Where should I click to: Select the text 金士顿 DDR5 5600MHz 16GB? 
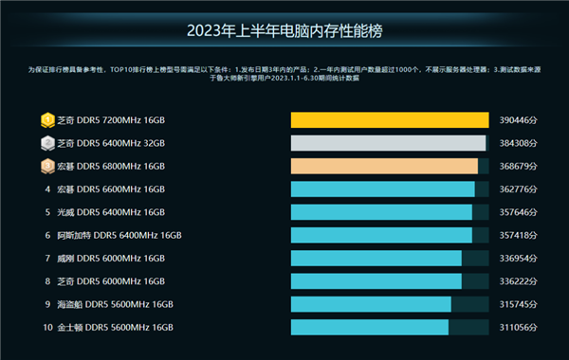[115, 328]
